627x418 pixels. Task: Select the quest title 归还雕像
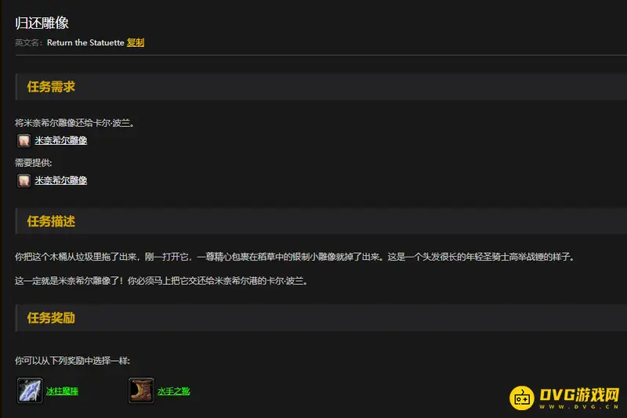42,23
